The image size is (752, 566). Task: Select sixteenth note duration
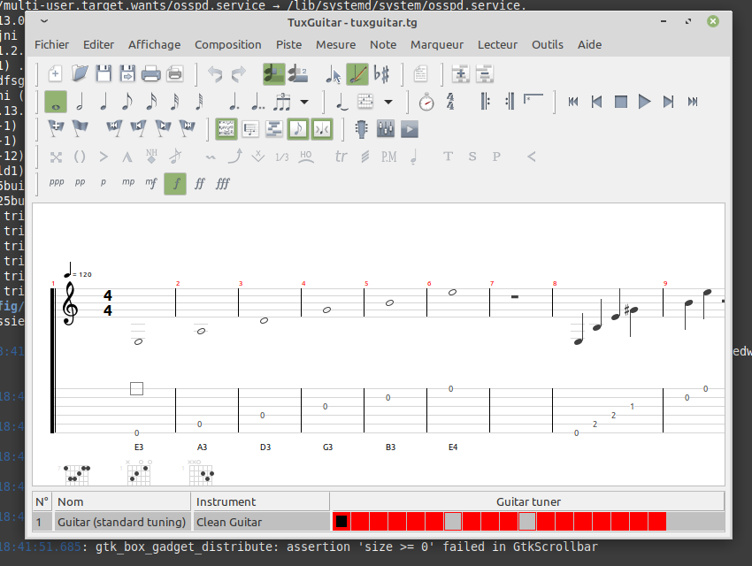(151, 102)
